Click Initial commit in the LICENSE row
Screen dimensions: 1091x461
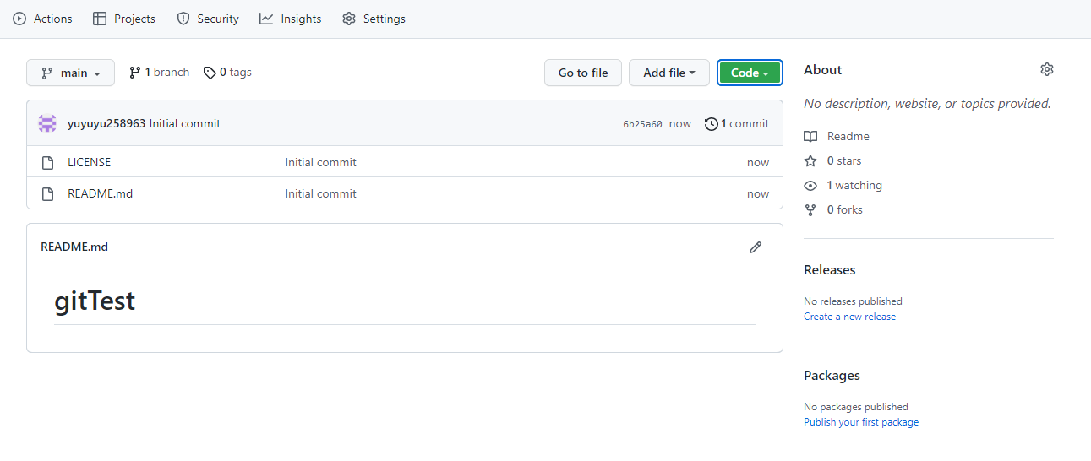tap(321, 162)
